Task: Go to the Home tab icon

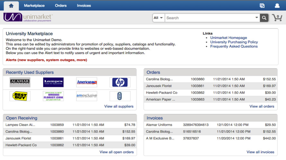Action: click(x=11, y=6)
